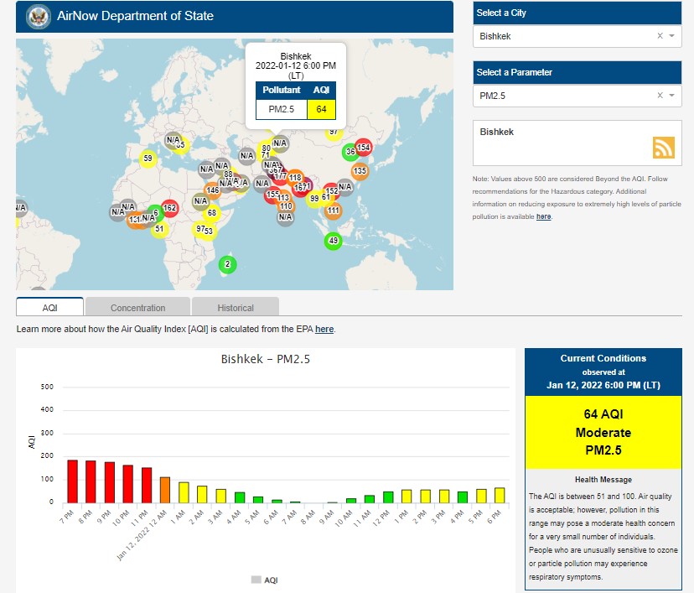
Task: Select the orange map marker showing 135
Action: pyautogui.click(x=360, y=171)
